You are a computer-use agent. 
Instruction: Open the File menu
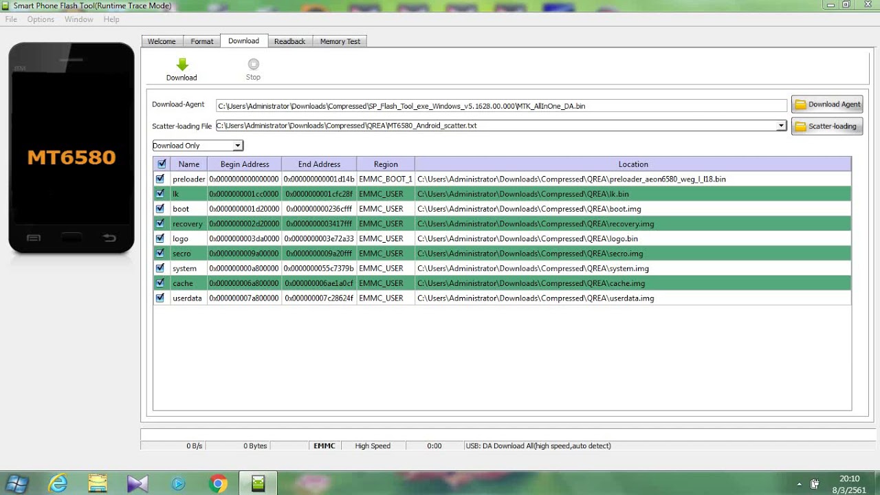pyautogui.click(x=11, y=19)
